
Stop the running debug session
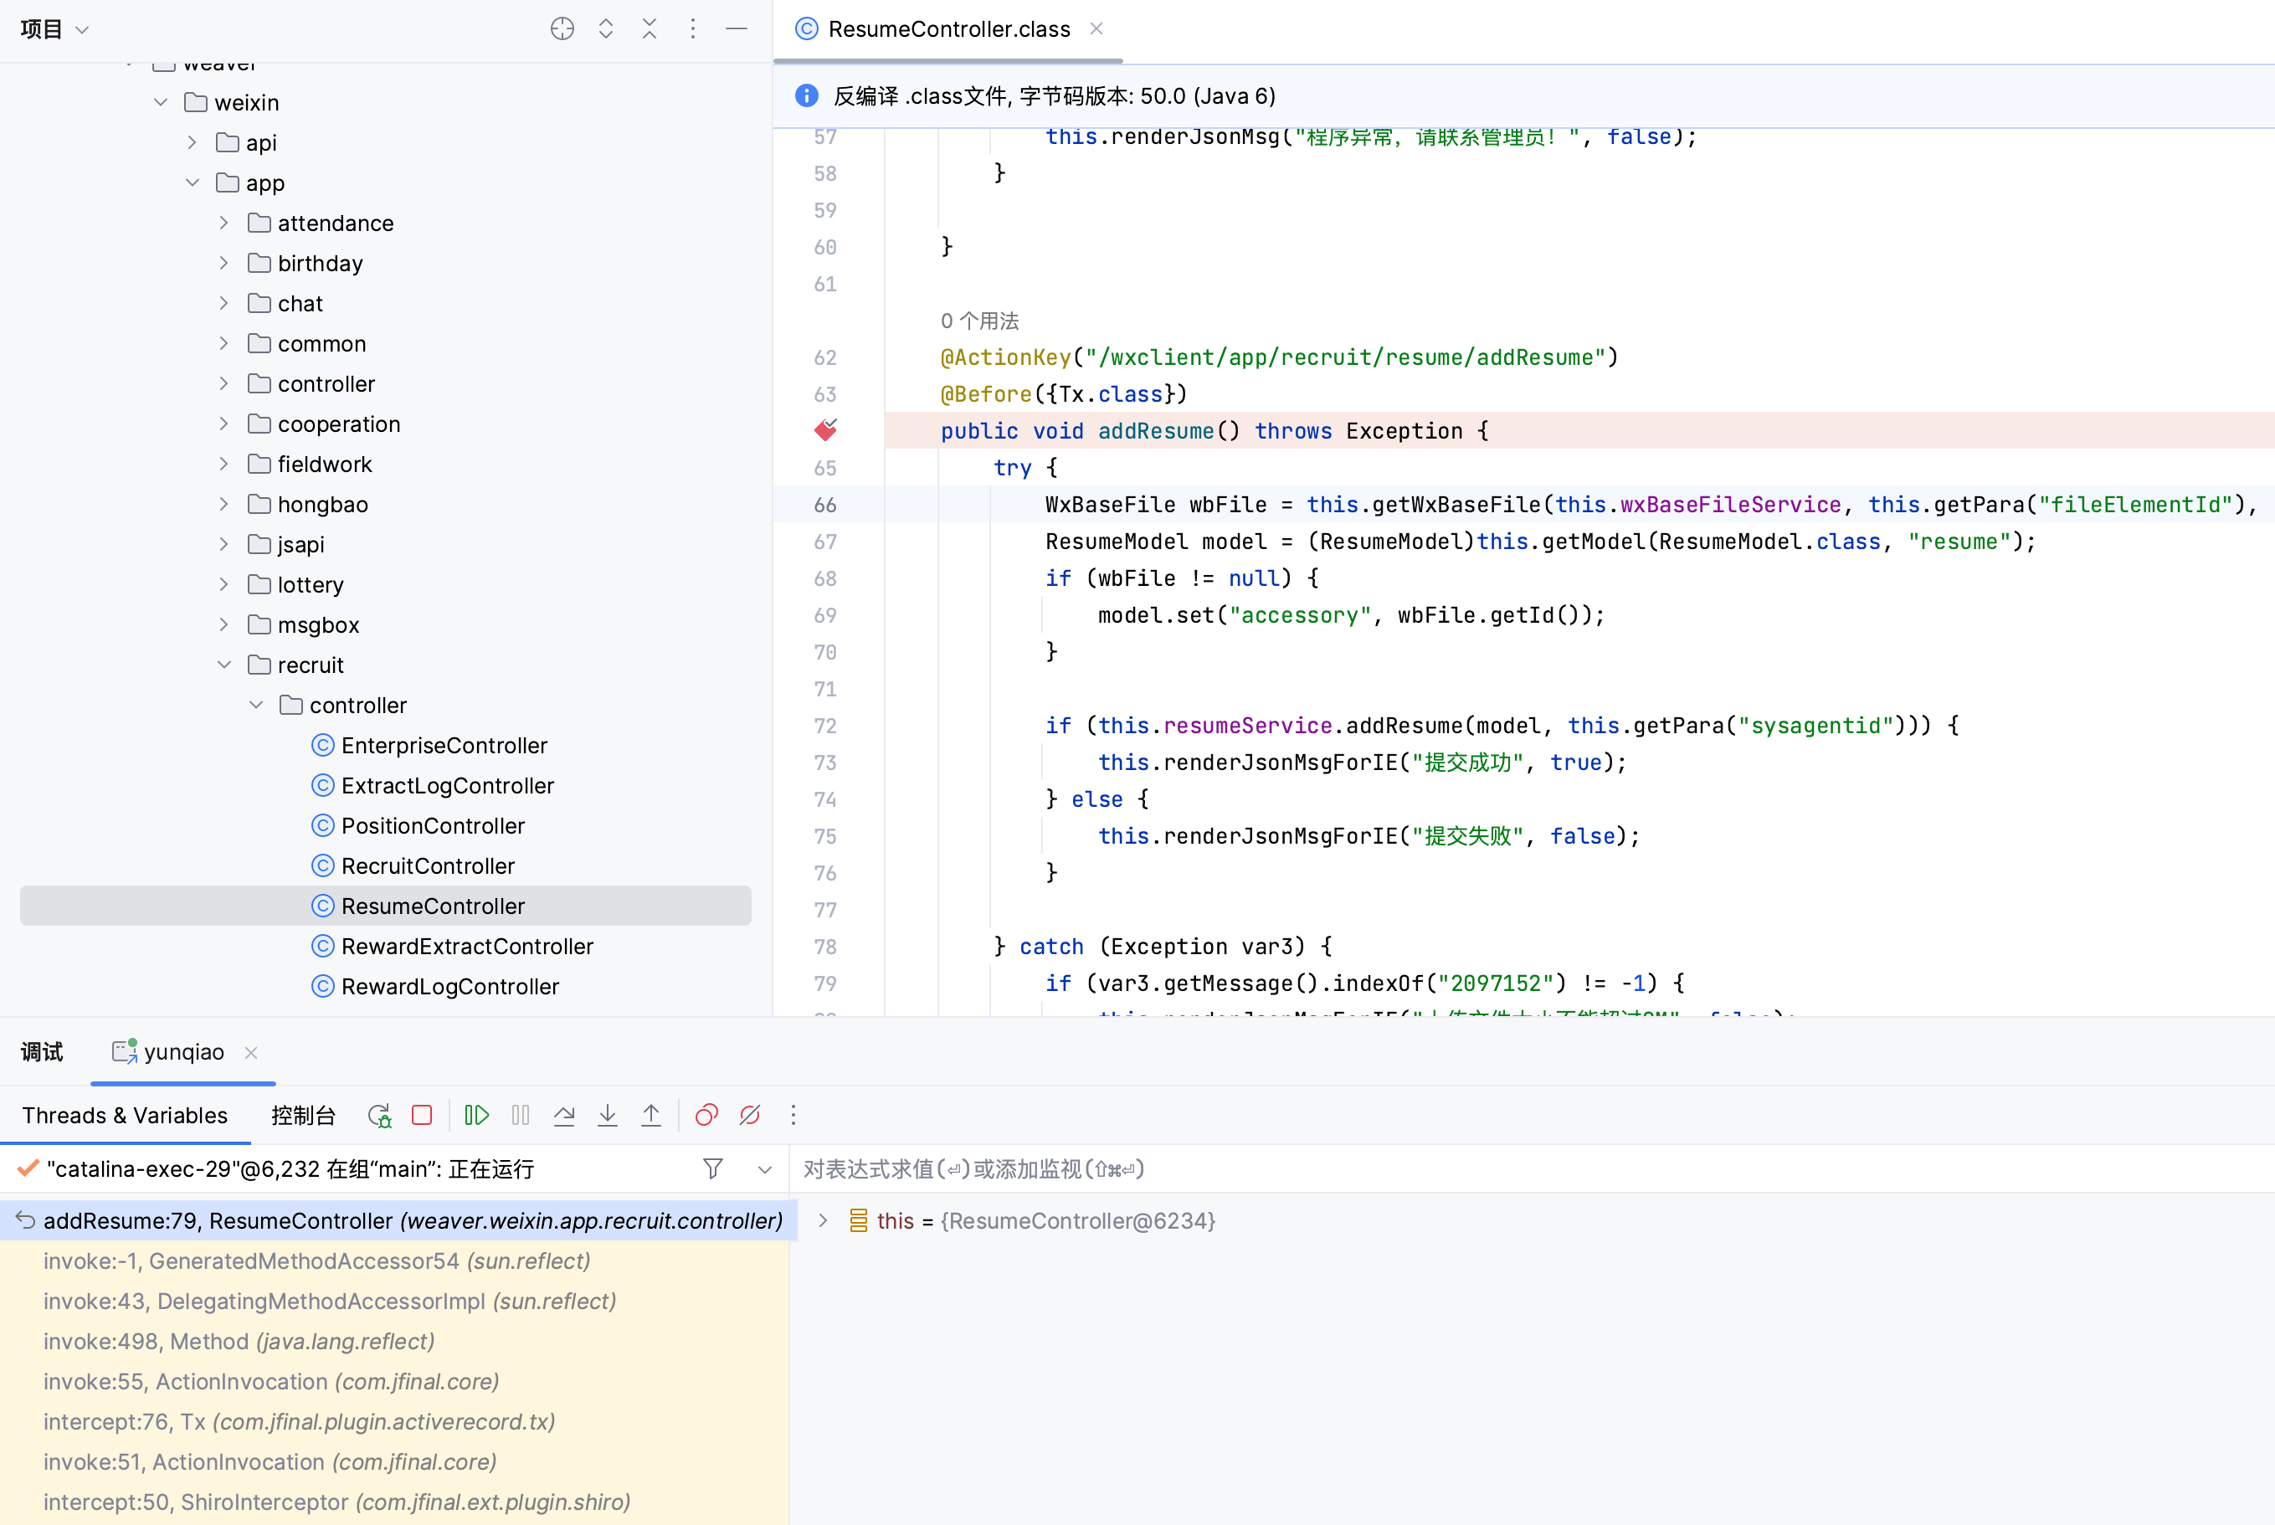point(421,1116)
